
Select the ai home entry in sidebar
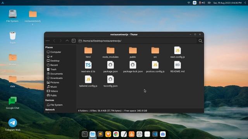click(50, 56)
